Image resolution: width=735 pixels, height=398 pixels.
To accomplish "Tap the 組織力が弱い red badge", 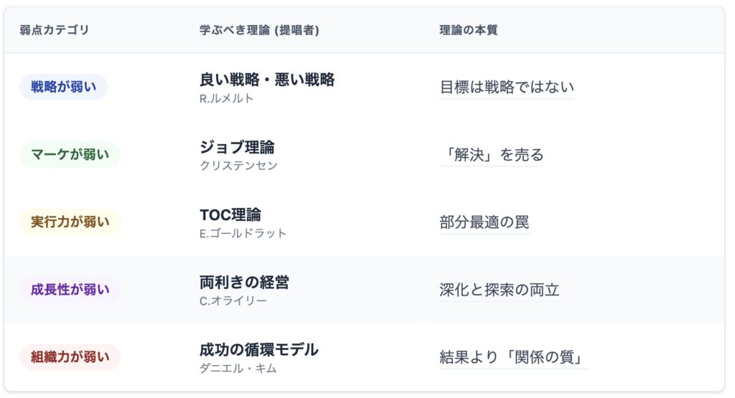I will [x=70, y=357].
